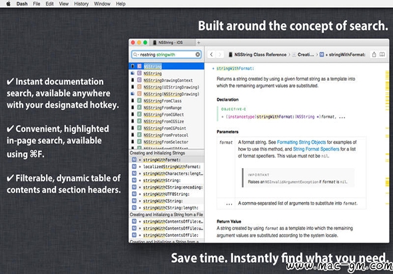Viewport: 393px width, 274px height.
Task: Clear the search field with the x button
Action: 198,55
